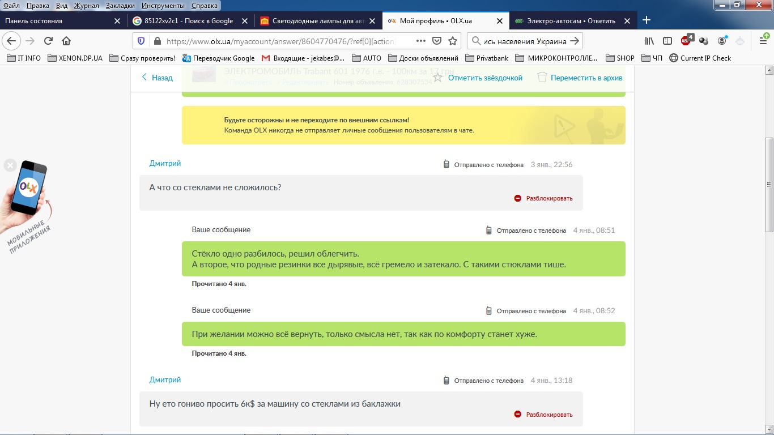Close the mobile apps promo banner

tap(10, 165)
